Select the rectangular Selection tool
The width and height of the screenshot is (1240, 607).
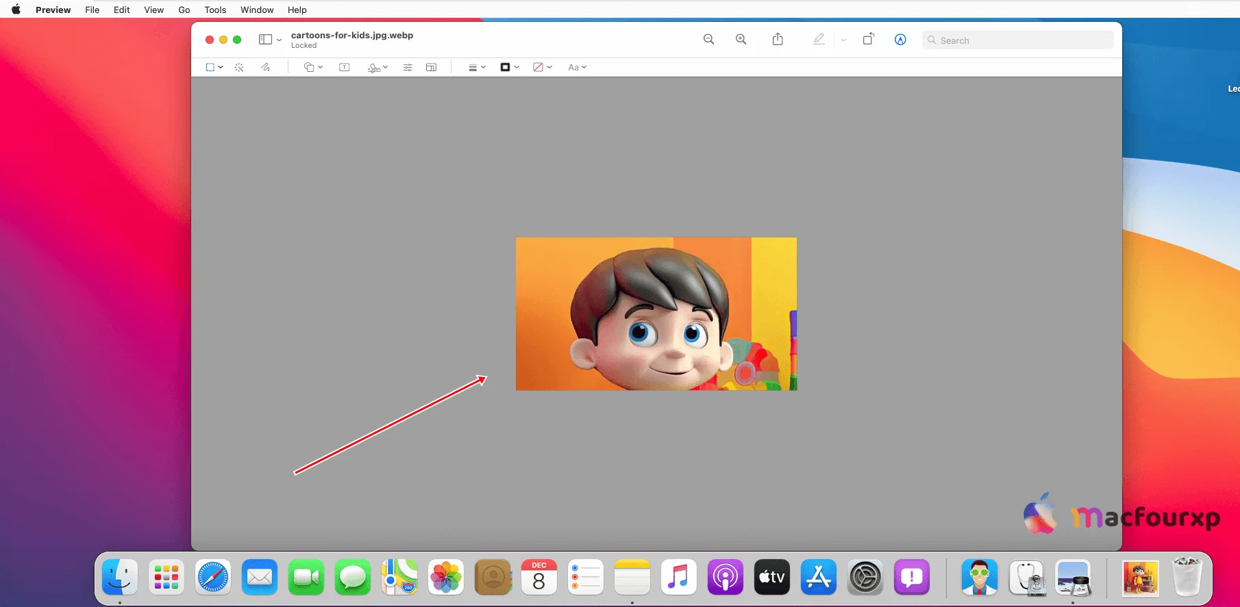pyautogui.click(x=214, y=67)
